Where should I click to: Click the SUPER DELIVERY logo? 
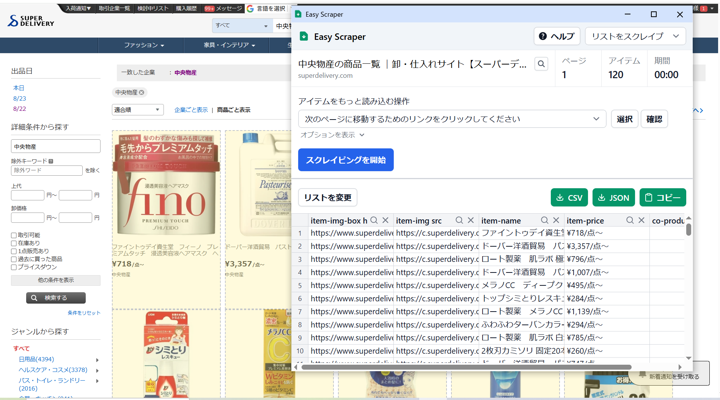[31, 21]
